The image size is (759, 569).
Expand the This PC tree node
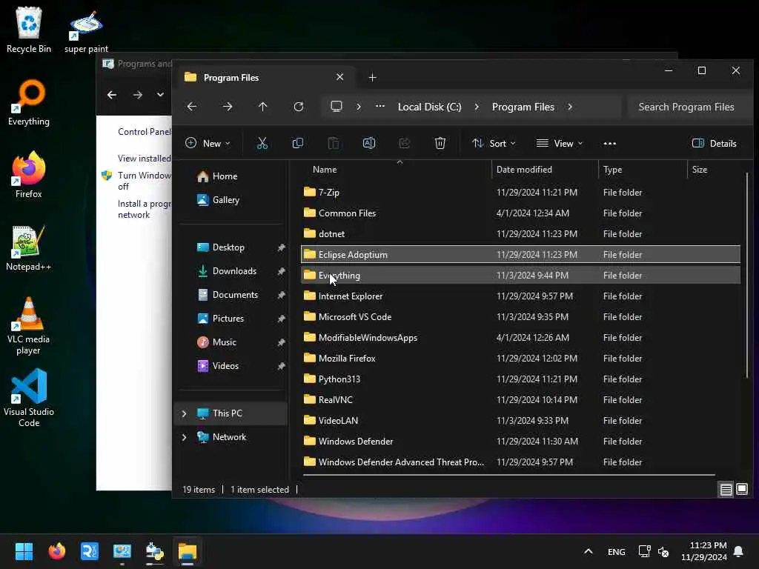pyautogui.click(x=184, y=413)
